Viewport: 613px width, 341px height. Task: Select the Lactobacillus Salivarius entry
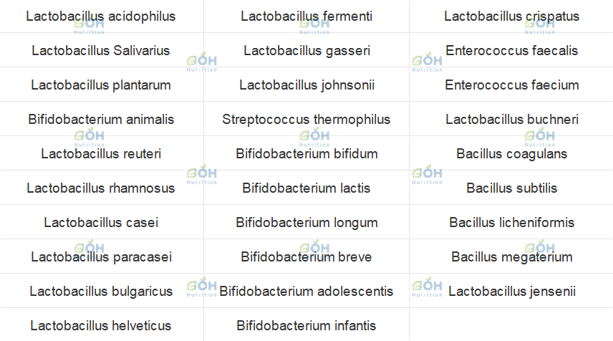click(x=101, y=51)
